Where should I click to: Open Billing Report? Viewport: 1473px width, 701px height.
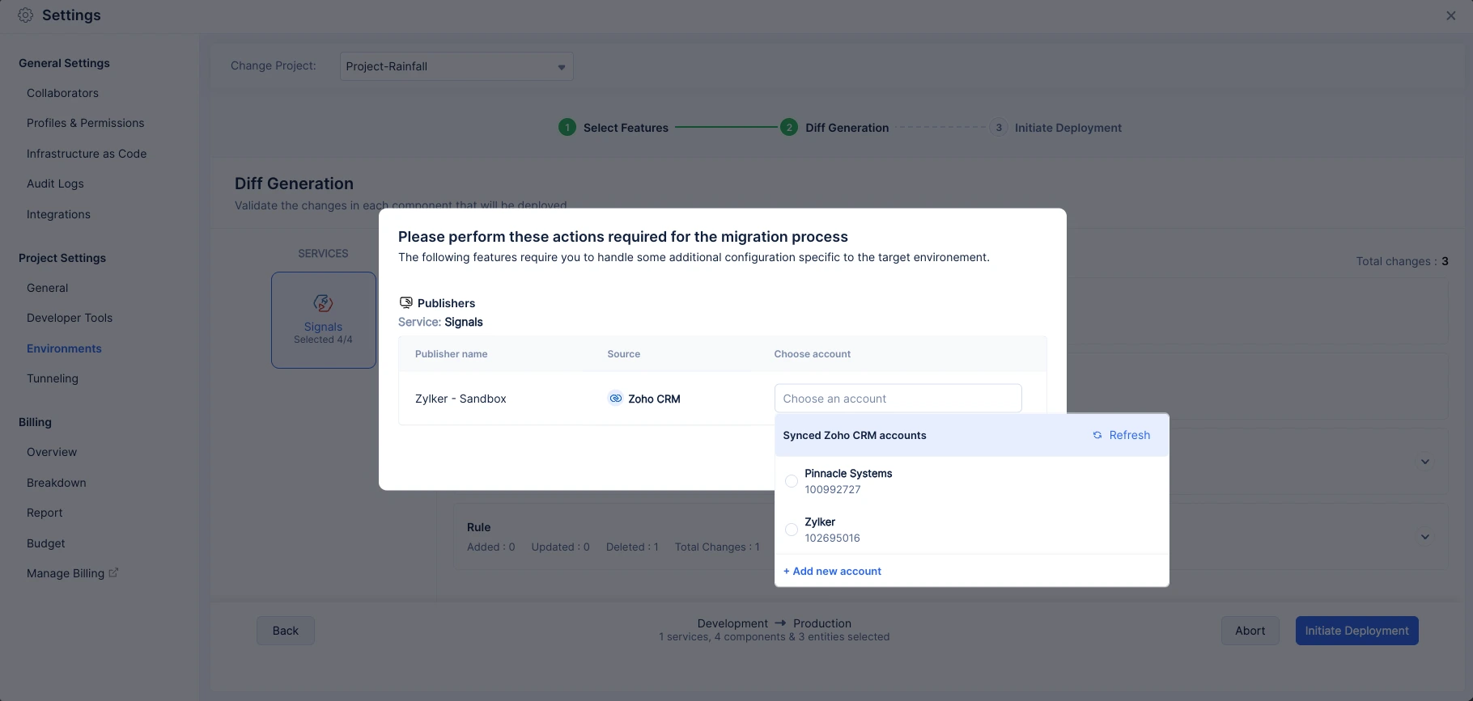(45, 513)
